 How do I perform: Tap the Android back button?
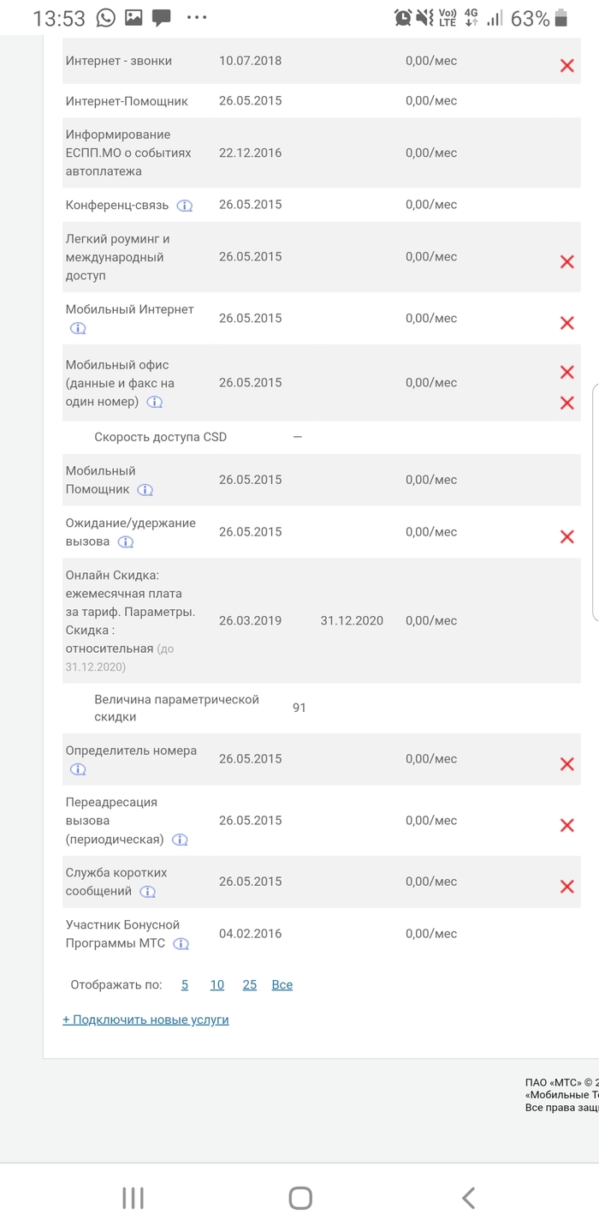pos(467,1198)
